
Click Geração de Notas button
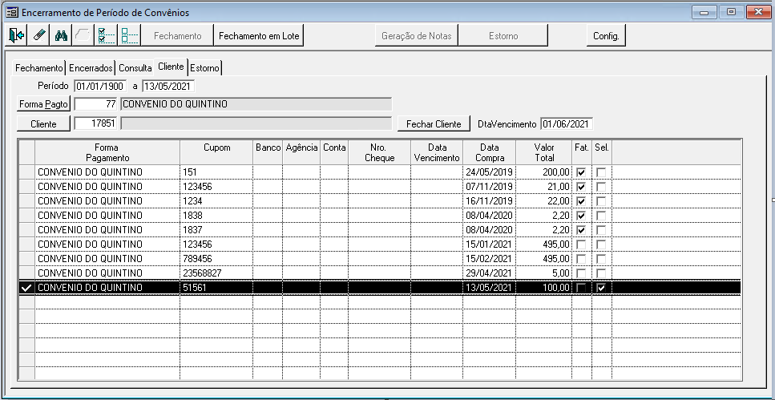coord(416,35)
